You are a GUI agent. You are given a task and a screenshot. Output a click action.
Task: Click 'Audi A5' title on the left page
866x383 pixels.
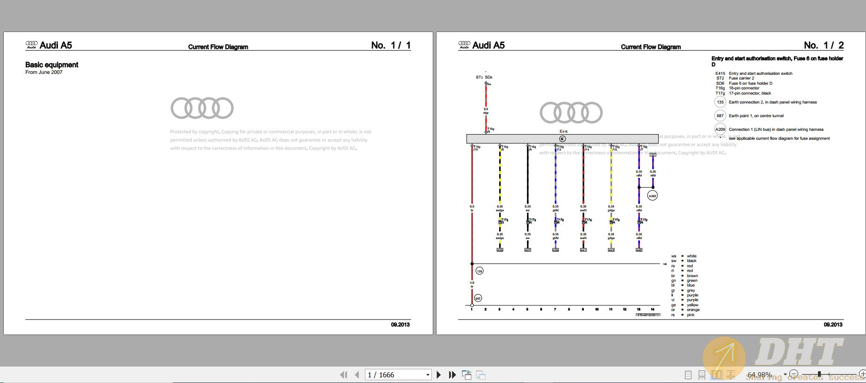pyautogui.click(x=56, y=45)
